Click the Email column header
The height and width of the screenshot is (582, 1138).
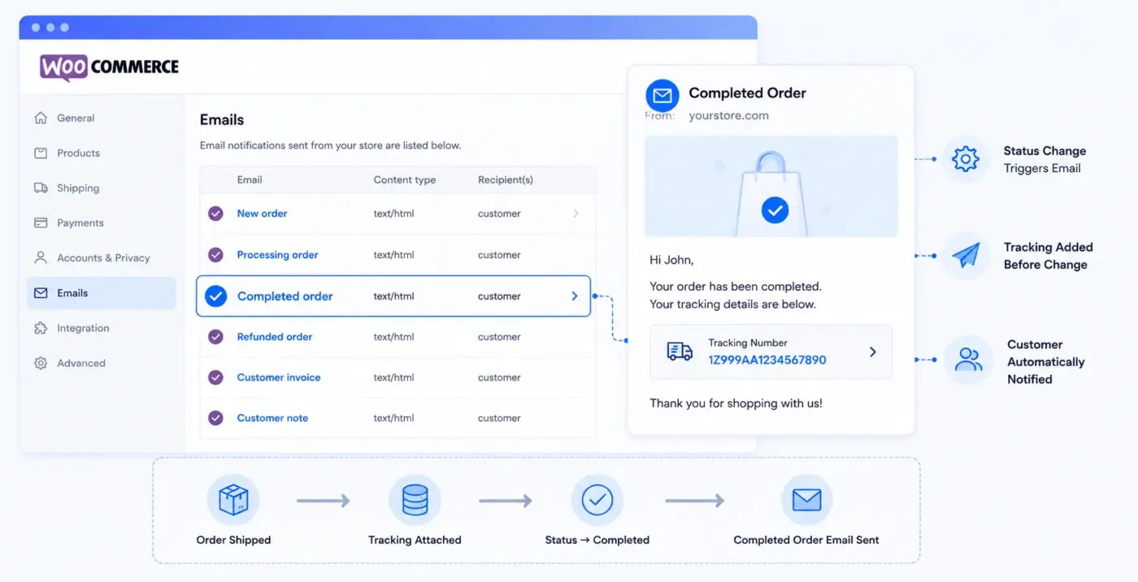(250, 179)
